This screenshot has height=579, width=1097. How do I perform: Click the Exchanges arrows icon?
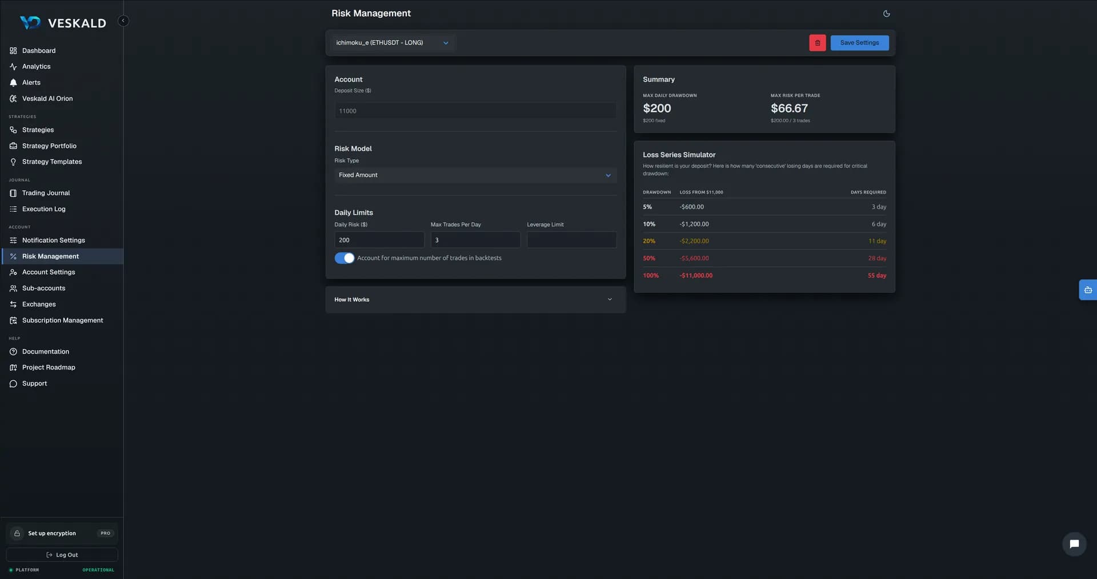click(13, 304)
